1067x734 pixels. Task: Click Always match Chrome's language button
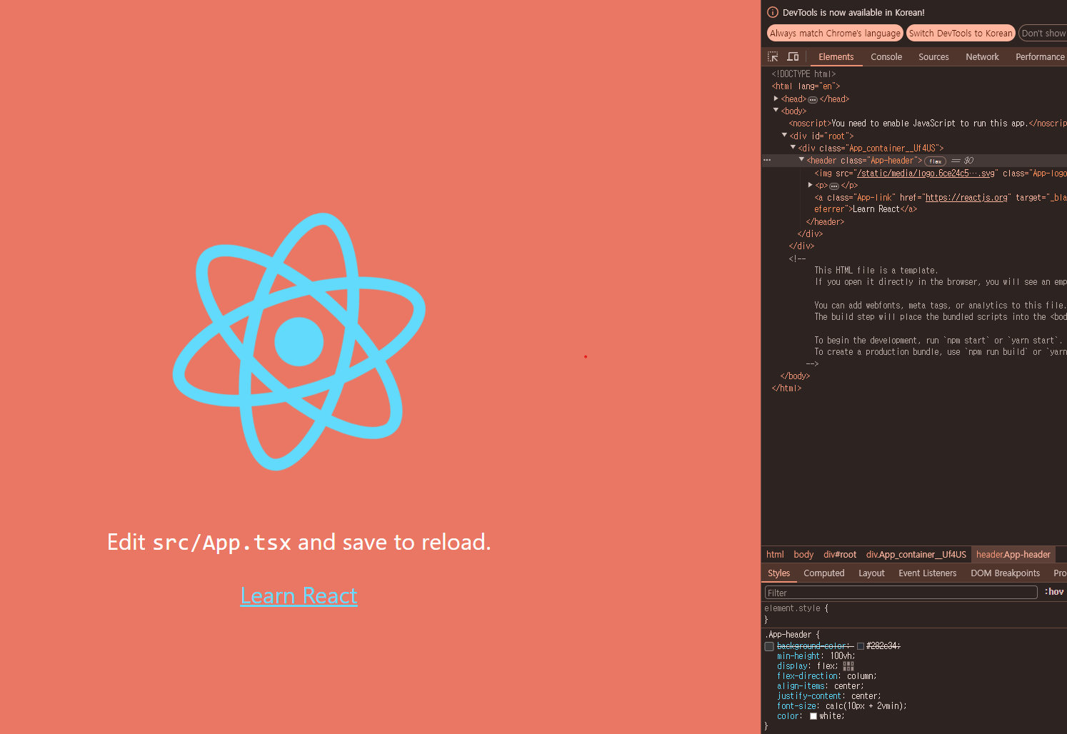(835, 34)
